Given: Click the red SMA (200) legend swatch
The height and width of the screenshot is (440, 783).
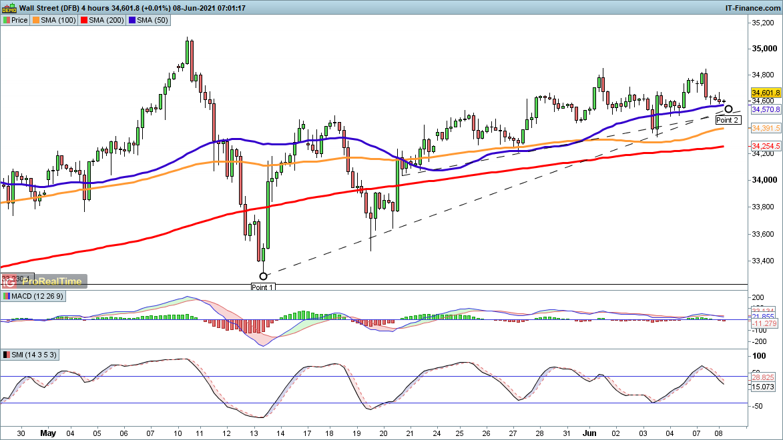Looking at the screenshot, I should (85, 20).
